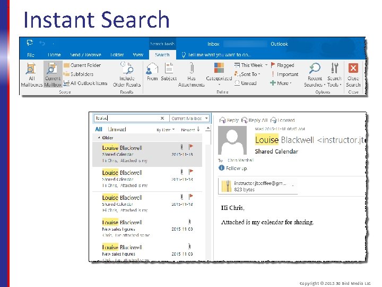Toggle flag on third Shared Calendar message
The width and height of the screenshot is (382, 287).
(191, 196)
